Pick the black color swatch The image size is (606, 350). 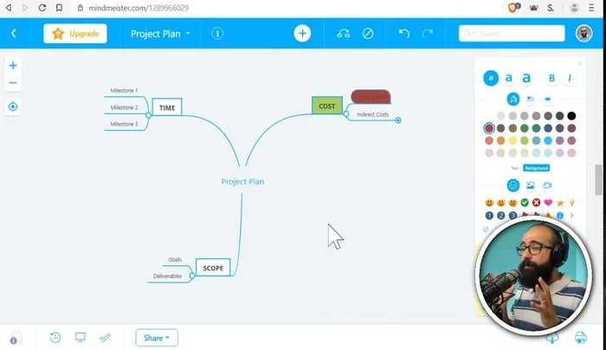coord(571,115)
